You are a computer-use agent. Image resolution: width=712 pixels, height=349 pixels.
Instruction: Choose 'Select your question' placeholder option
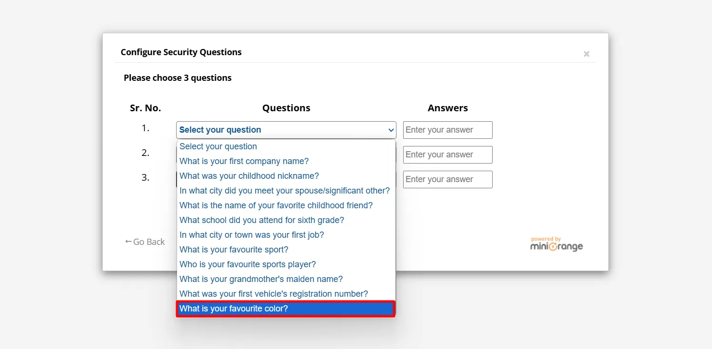pos(286,146)
